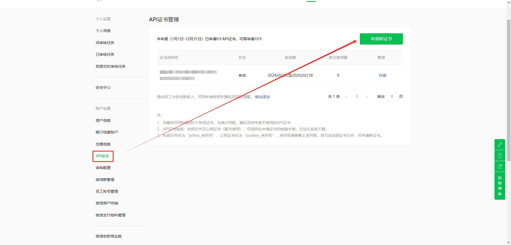Open the 获取帮助 help panel
The height and width of the screenshot is (245, 511).
coord(500,186)
